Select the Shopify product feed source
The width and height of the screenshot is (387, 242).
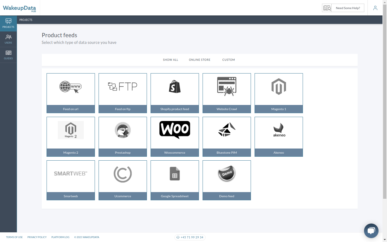point(174,93)
